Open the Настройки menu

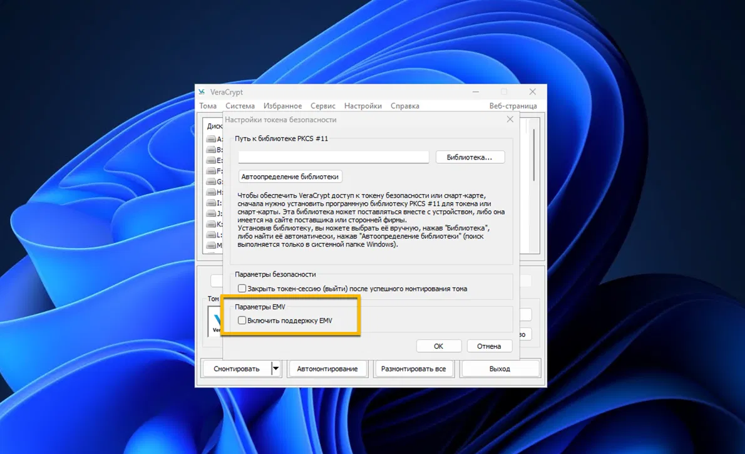coord(363,106)
